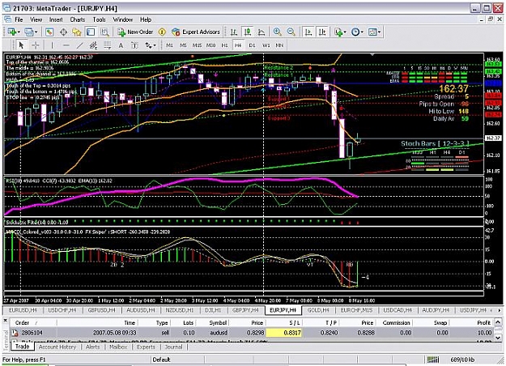This screenshot has width=506, height=366.
Task: Select the Text Label tool
Action: pos(134,45)
